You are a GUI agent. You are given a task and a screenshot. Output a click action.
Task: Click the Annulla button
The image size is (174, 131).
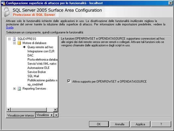[x=119, y=124]
